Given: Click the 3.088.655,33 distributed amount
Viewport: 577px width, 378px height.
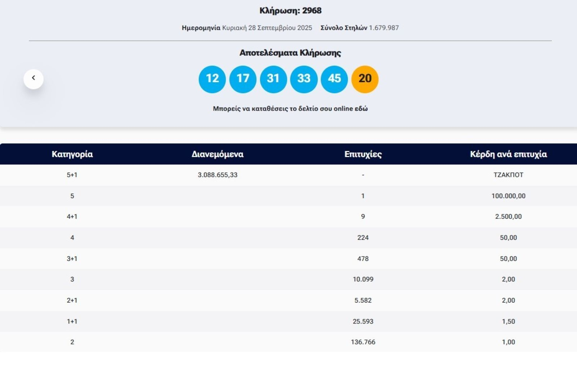Looking at the screenshot, I should click(217, 175).
